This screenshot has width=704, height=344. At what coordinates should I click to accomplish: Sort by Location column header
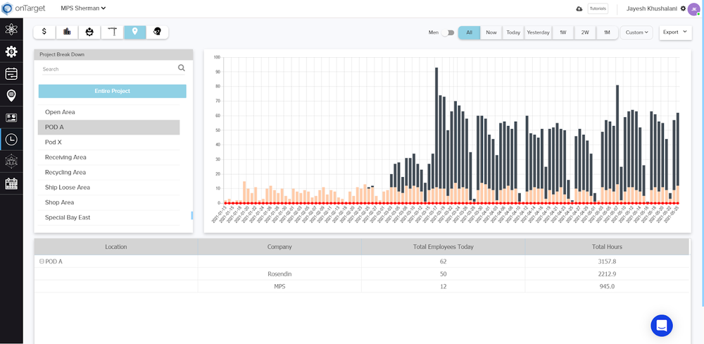pos(116,247)
